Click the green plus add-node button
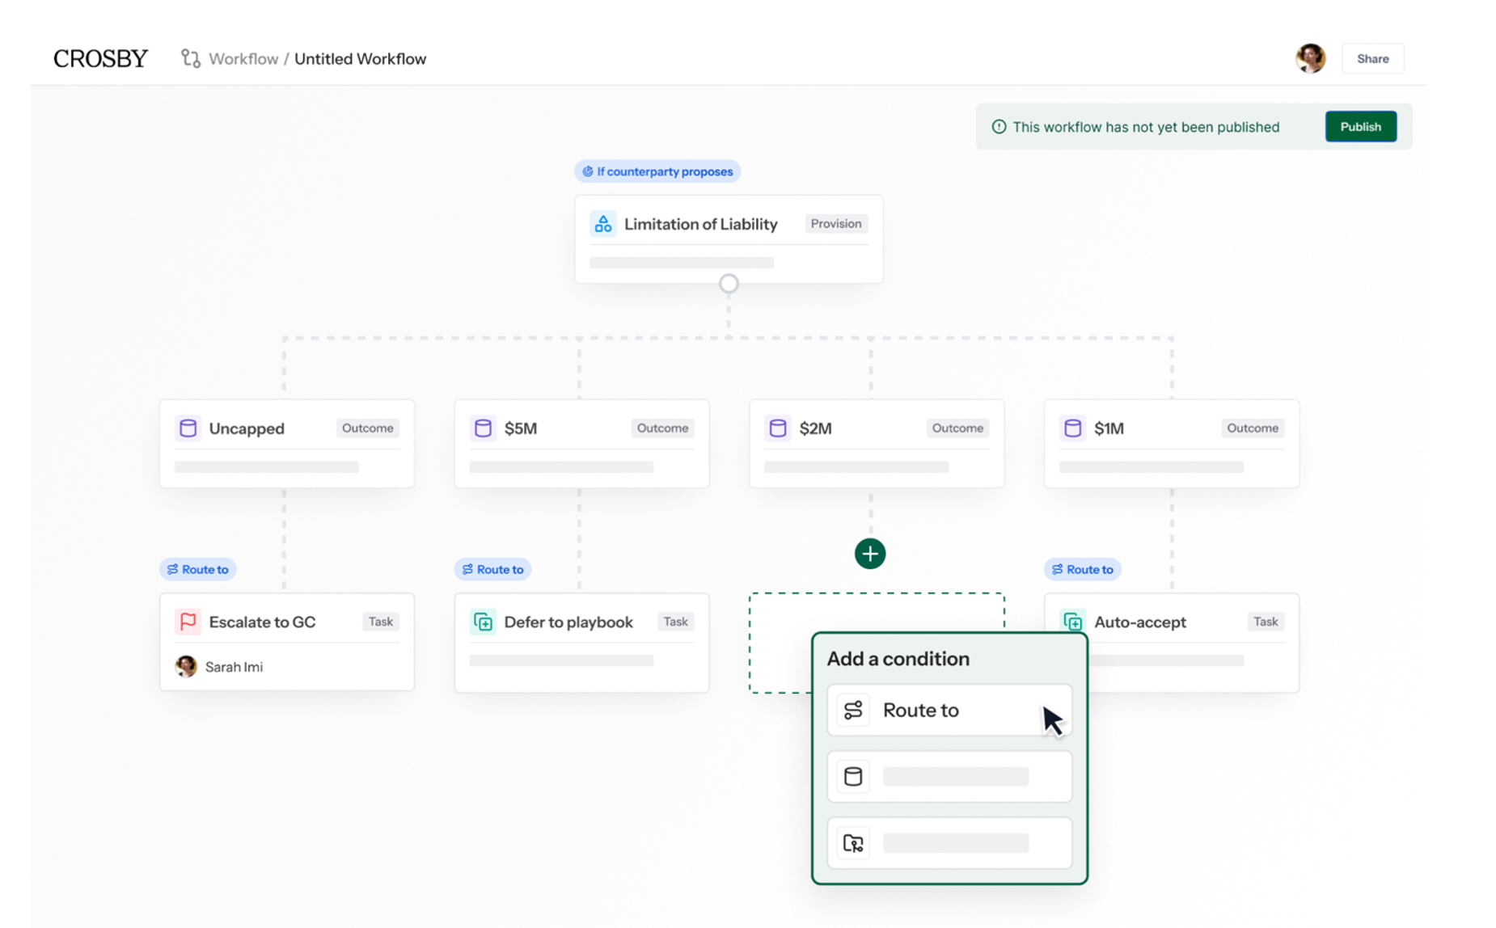1496x928 pixels. (869, 554)
